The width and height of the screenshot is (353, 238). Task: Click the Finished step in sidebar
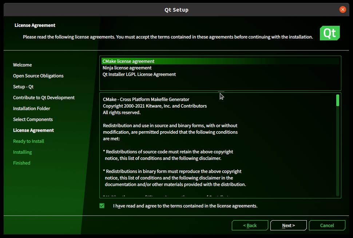(21, 163)
